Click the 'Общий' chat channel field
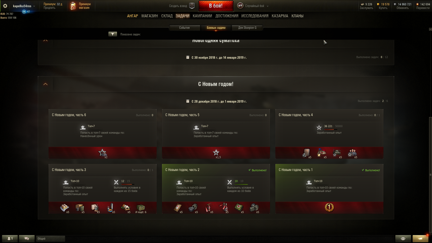 click(50, 239)
